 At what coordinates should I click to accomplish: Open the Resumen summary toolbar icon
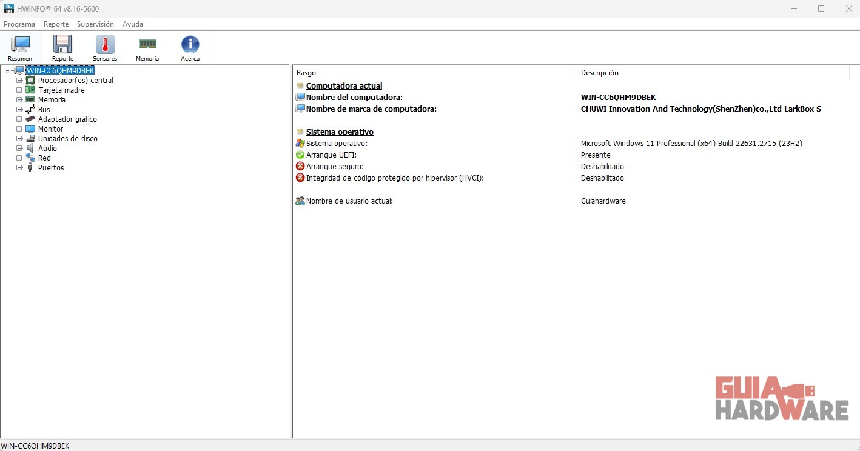pyautogui.click(x=20, y=47)
